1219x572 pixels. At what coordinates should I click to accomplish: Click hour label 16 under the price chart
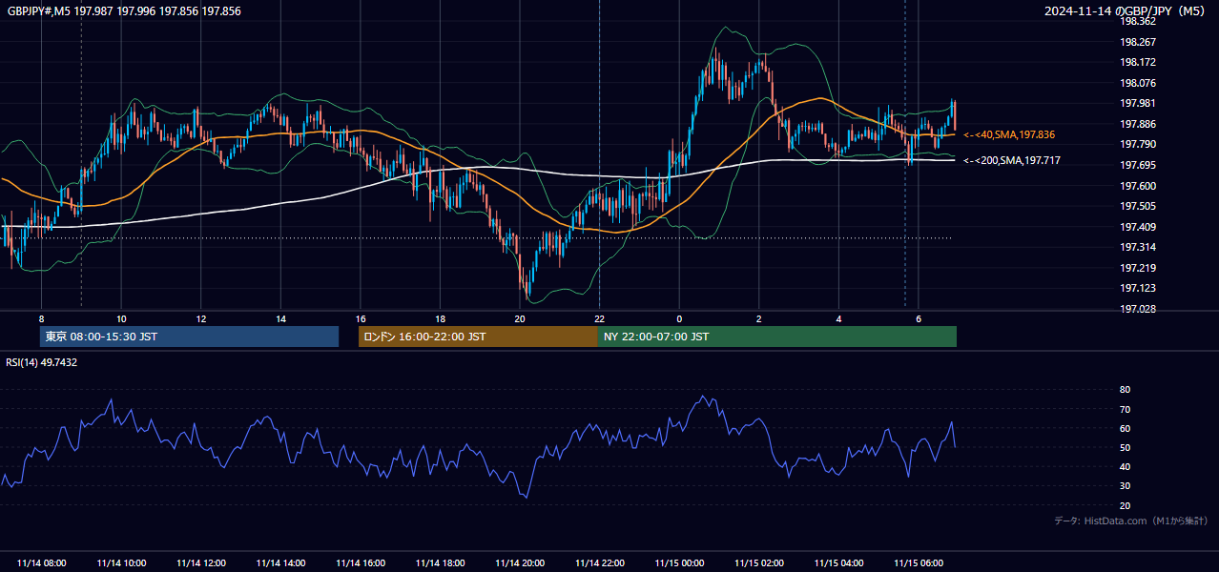361,318
